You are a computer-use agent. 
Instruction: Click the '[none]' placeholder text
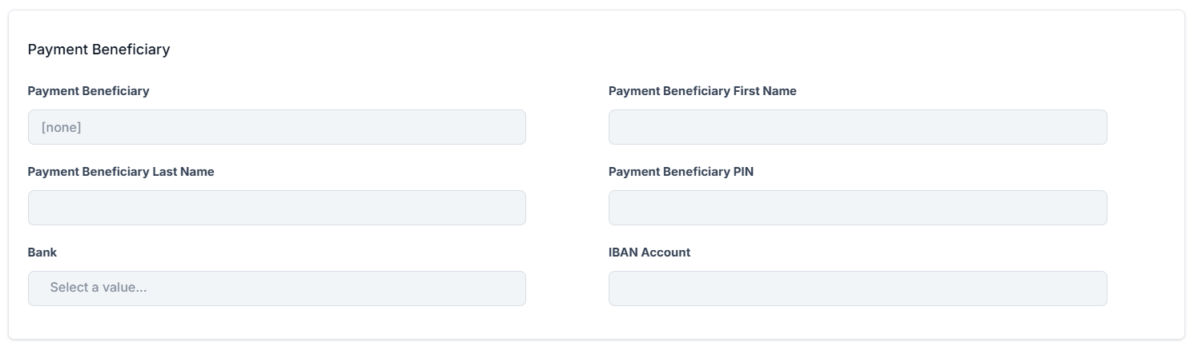pyautogui.click(x=62, y=127)
